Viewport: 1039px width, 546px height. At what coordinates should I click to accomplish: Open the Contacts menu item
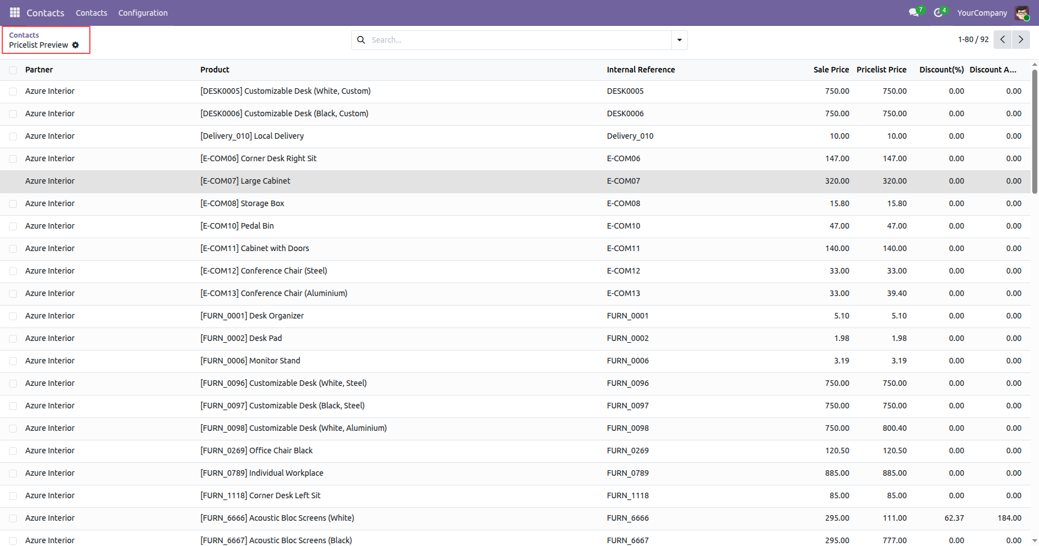tap(92, 12)
